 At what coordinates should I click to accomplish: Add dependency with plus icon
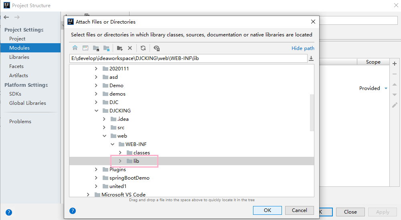[395, 64]
